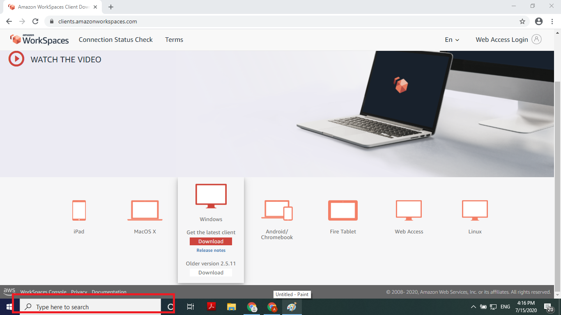Open Connection Status Check page
Viewport: 561px width, 315px height.
[x=115, y=40]
